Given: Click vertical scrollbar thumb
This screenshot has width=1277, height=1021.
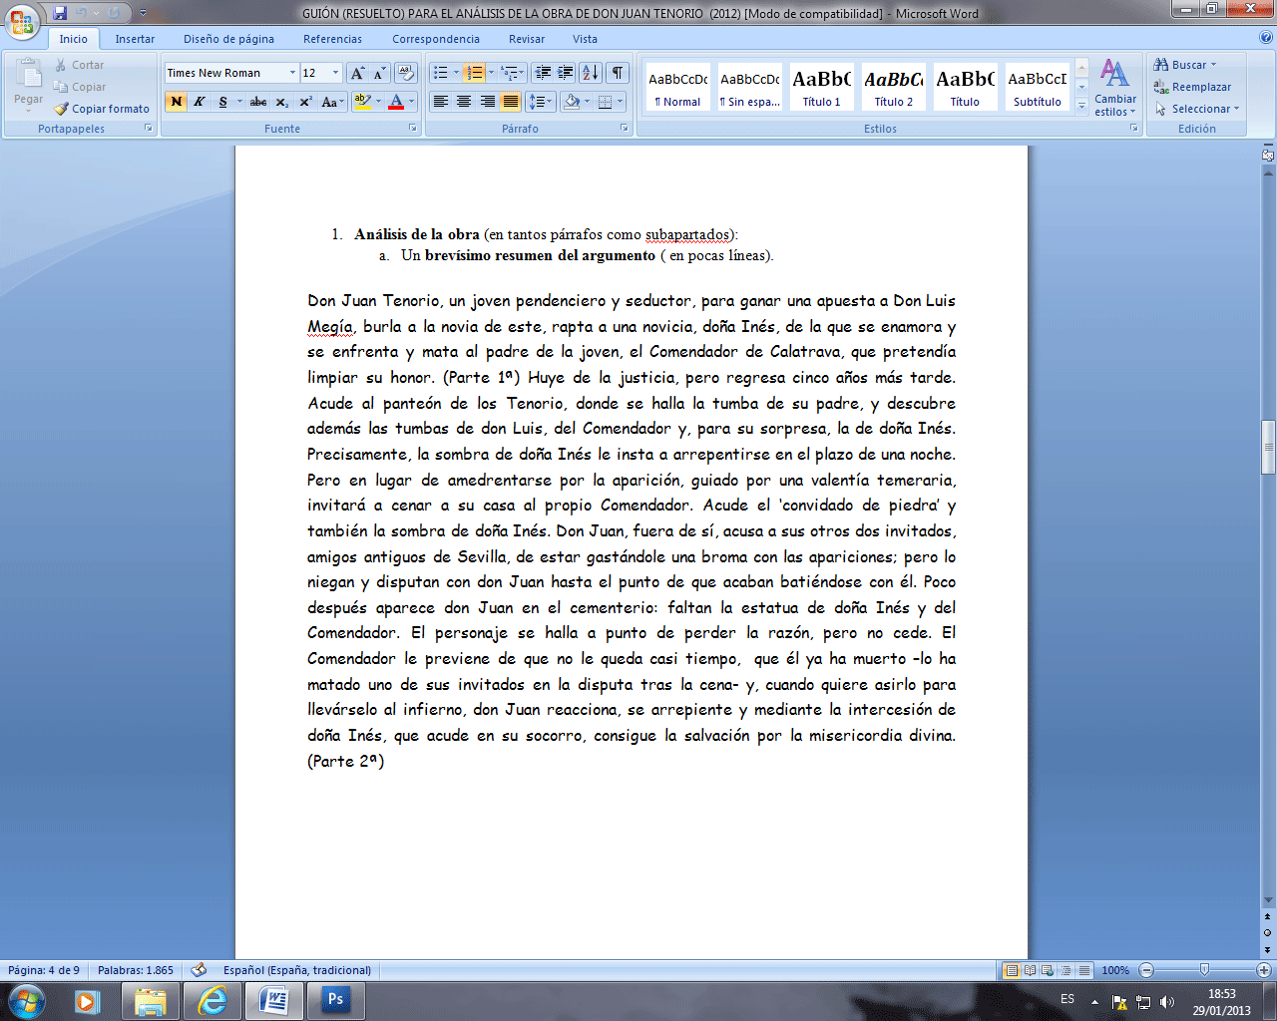Looking at the screenshot, I should 1268,447.
